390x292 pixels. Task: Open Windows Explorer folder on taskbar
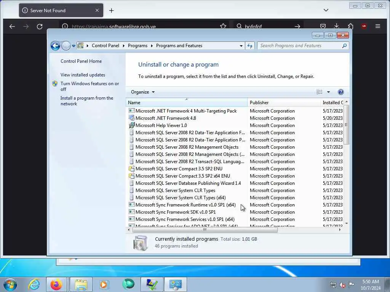point(81,284)
